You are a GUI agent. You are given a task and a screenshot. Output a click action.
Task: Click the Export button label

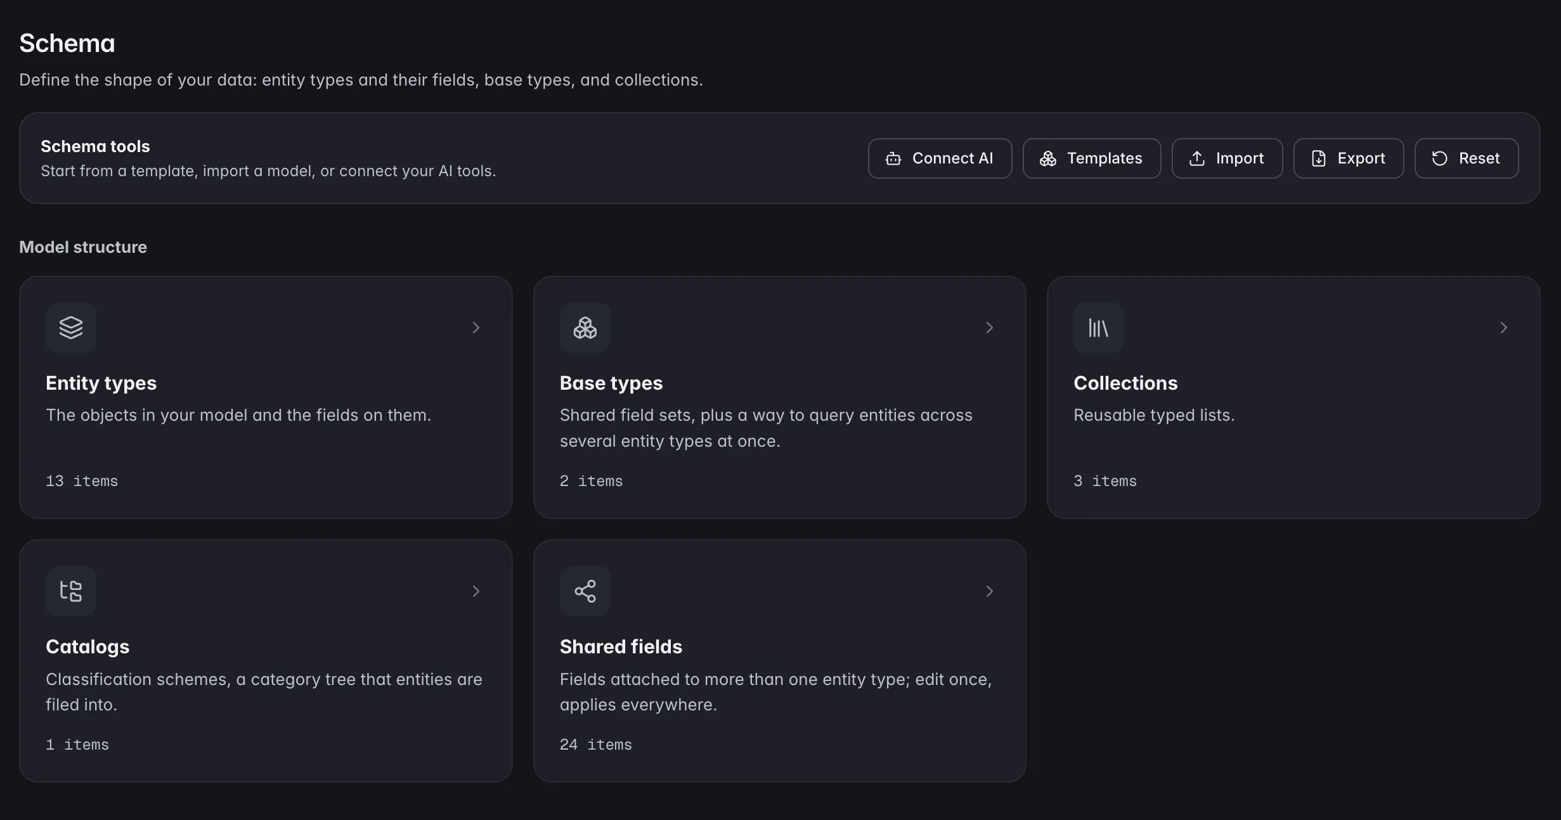1361,158
